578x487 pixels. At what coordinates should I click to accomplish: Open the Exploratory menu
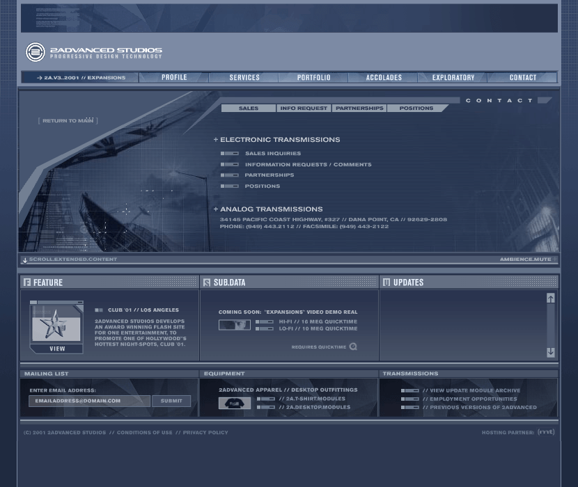[x=453, y=77]
